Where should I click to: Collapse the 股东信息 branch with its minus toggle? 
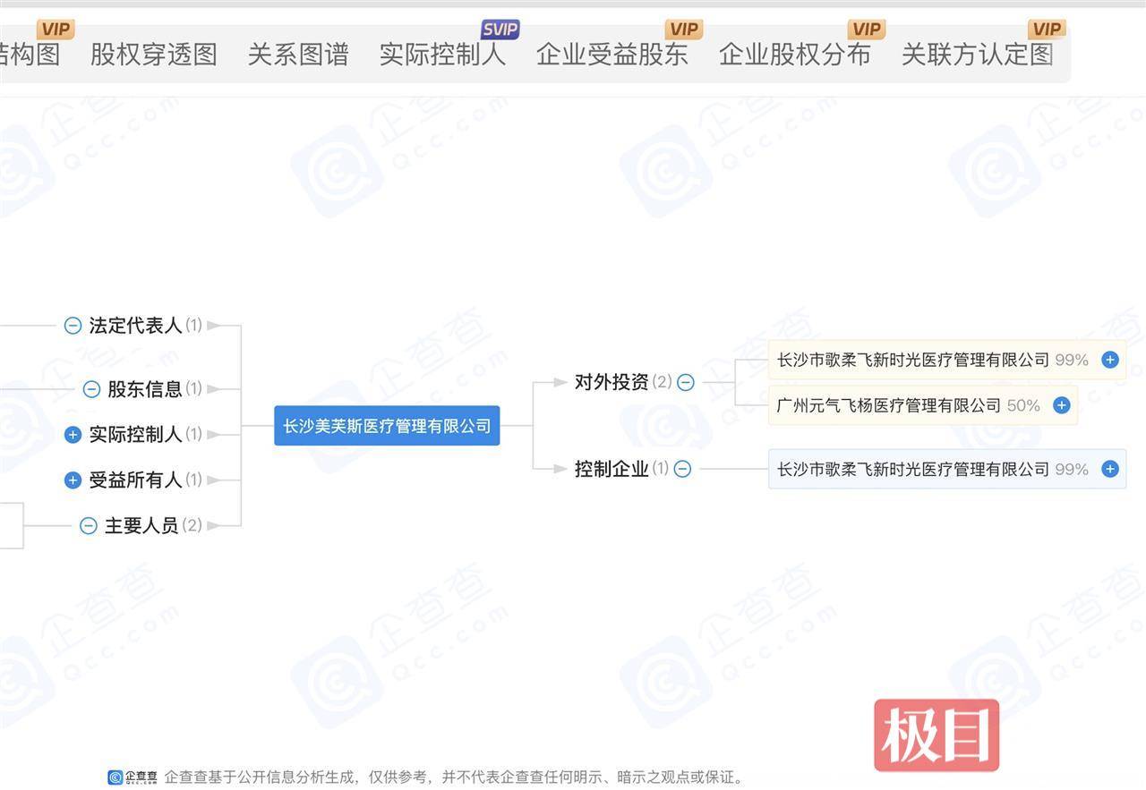(90, 388)
